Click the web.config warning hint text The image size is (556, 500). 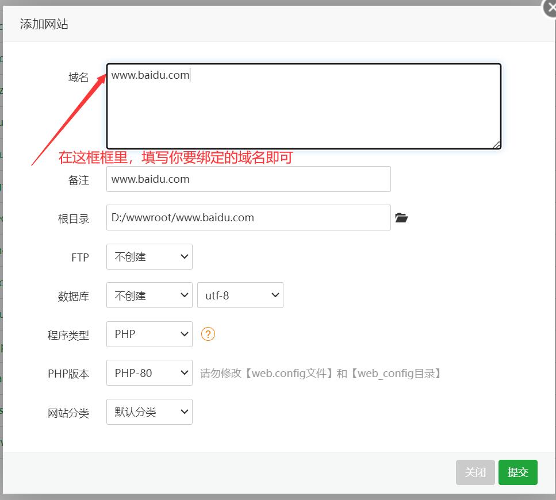tap(320, 373)
